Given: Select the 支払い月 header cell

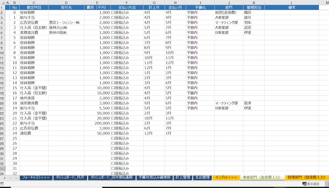Looking at the screenshot, I should tap(175, 8).
